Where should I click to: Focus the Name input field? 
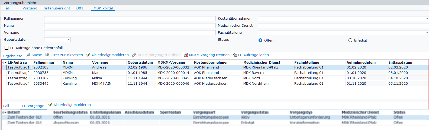point(130,26)
